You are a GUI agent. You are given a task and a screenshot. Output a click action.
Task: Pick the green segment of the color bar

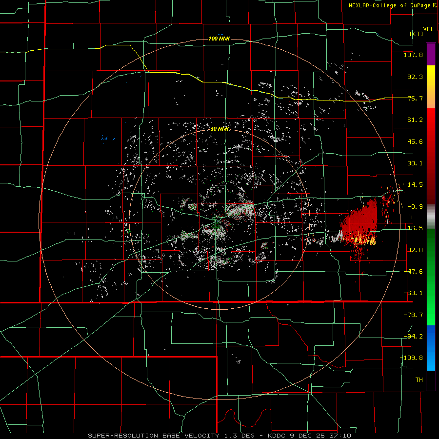click(x=431, y=277)
